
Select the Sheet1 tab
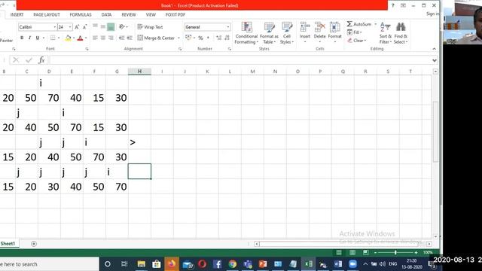[x=8, y=244]
